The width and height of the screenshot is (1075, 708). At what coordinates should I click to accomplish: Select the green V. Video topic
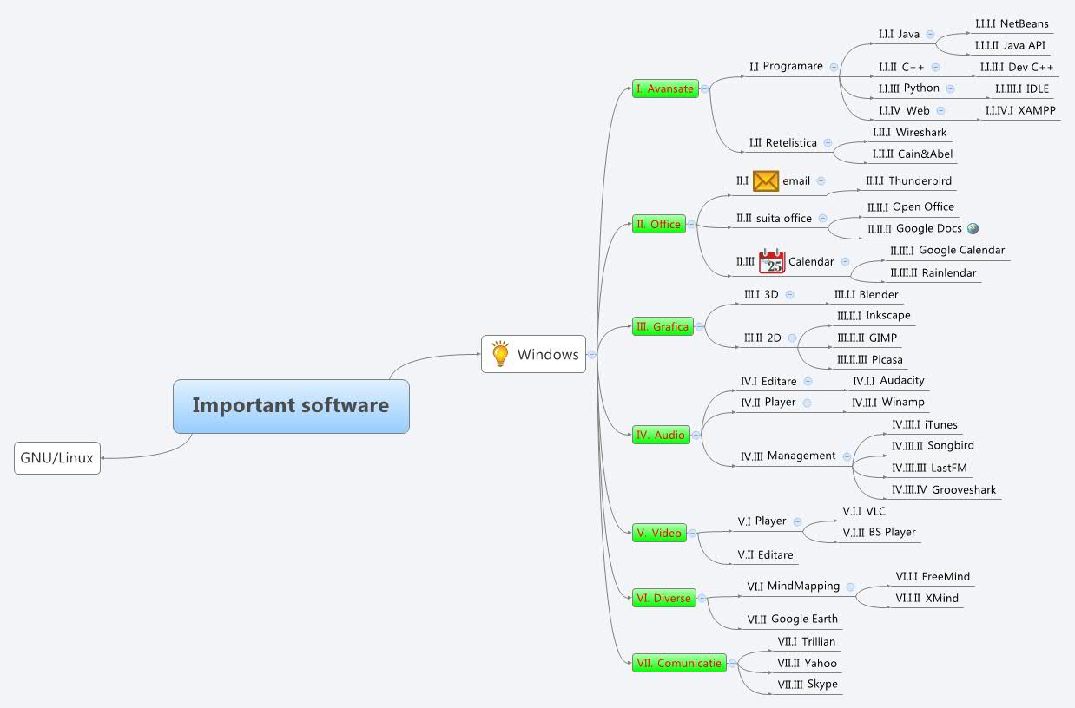659,533
